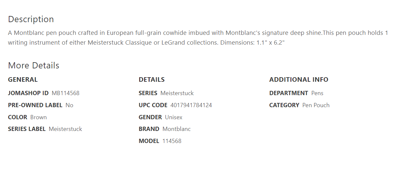Click the Description heading

pos(31,19)
